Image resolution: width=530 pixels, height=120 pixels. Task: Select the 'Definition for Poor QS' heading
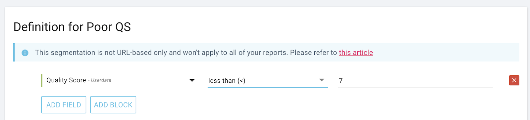tap(72, 27)
